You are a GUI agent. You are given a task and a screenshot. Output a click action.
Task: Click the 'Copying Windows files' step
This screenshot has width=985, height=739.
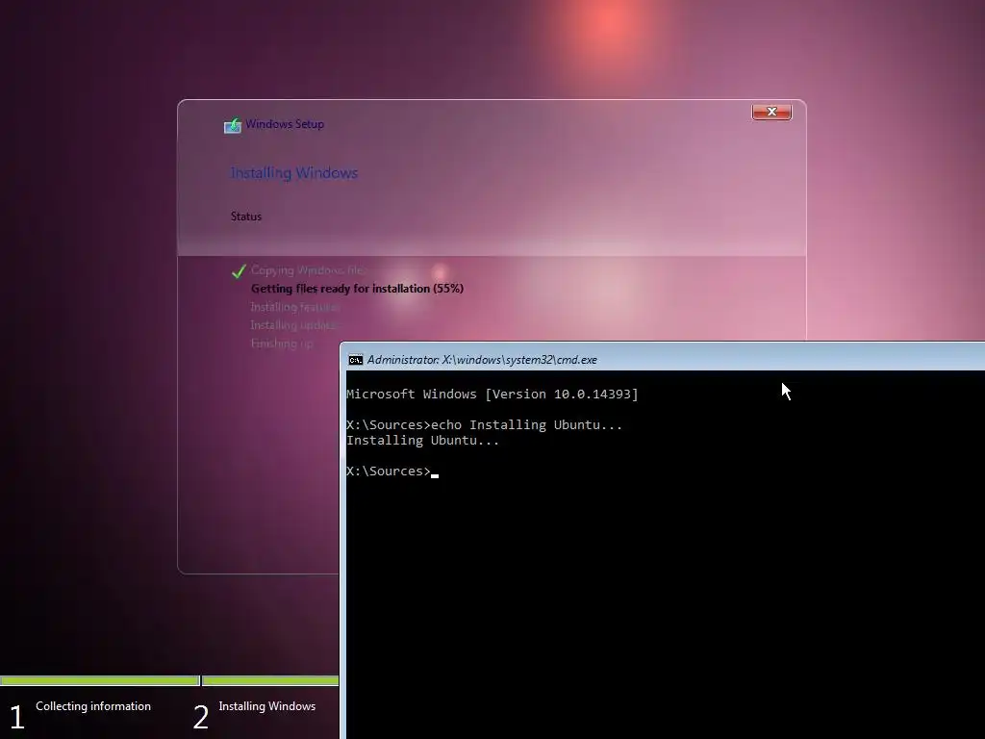coord(308,270)
